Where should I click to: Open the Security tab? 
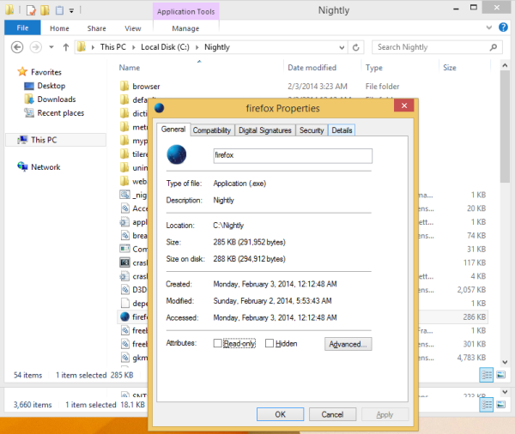tap(312, 130)
